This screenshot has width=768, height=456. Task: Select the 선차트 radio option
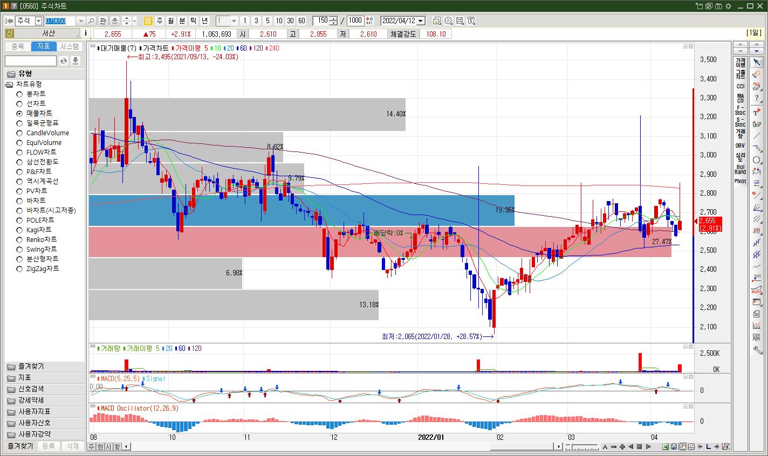coord(19,103)
